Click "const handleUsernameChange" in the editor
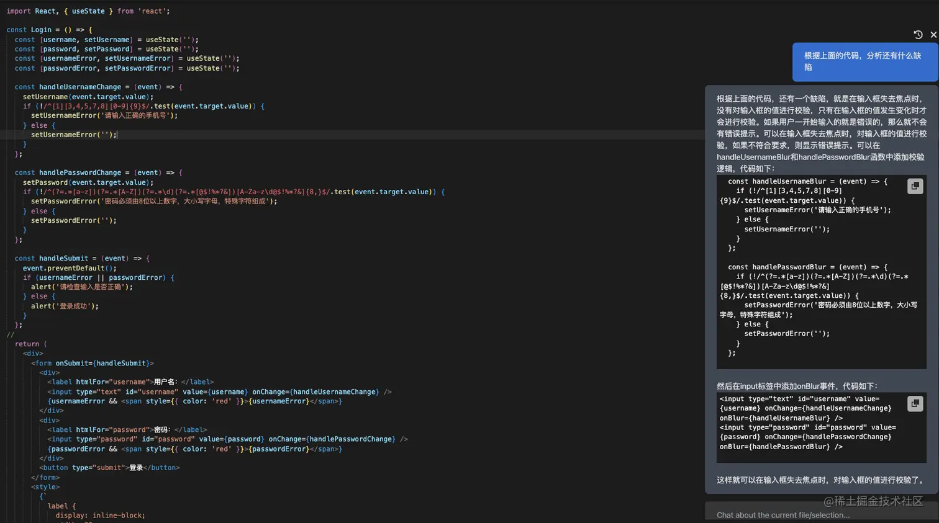This screenshot has height=523, width=939. pyautogui.click(x=68, y=87)
